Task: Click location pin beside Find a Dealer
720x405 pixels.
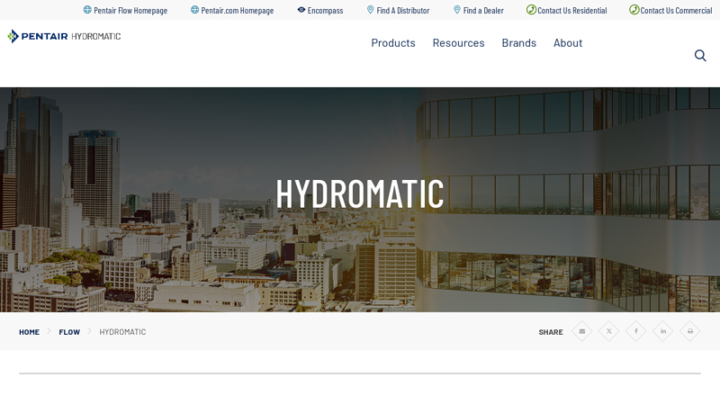Action: (457, 10)
